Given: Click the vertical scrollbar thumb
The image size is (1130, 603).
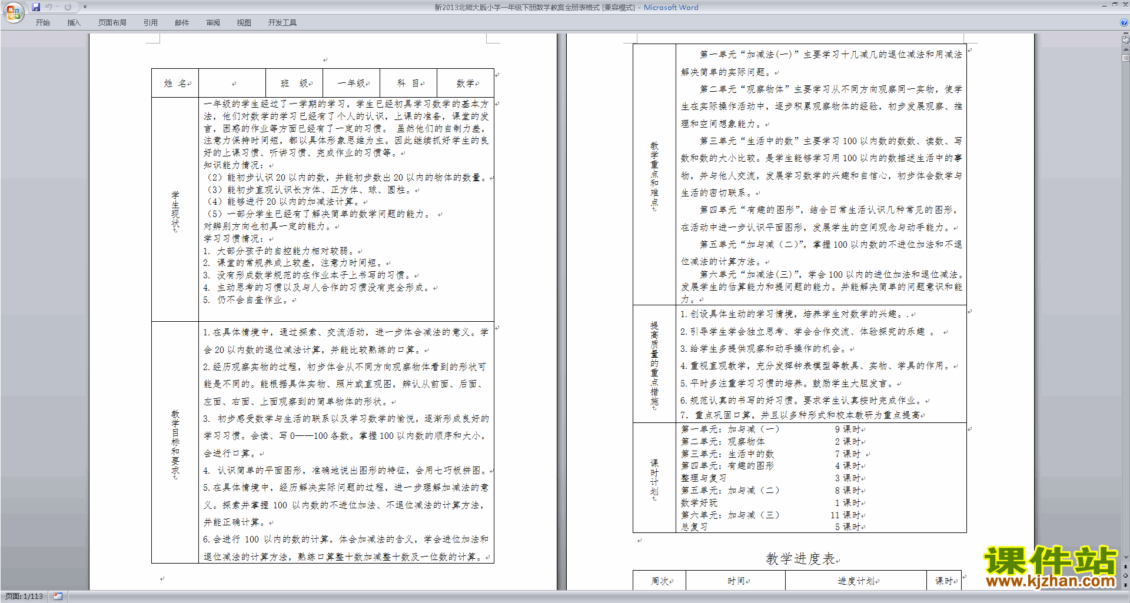Looking at the screenshot, I should tap(1125, 58).
